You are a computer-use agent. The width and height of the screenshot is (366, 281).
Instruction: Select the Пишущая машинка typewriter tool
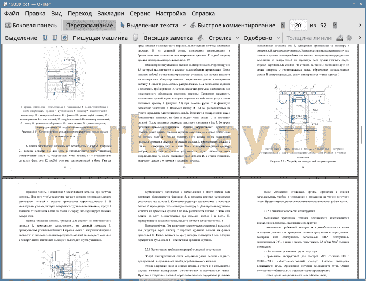pyautogui.click(x=100, y=38)
